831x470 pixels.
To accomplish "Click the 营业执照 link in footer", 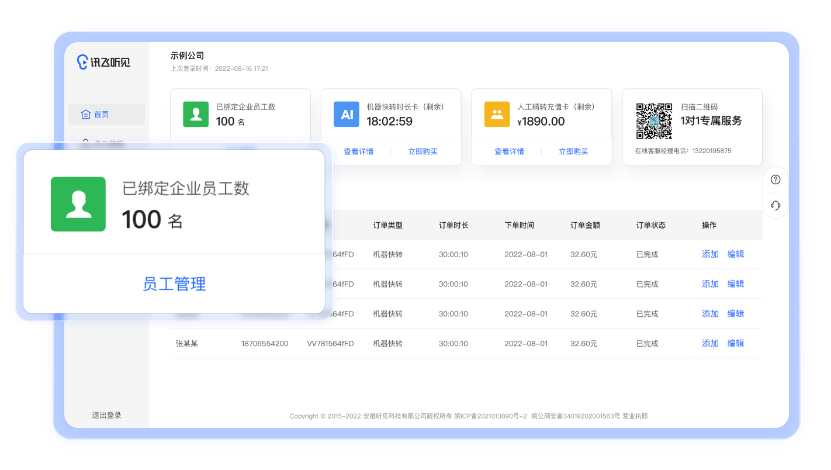I will click(x=636, y=416).
